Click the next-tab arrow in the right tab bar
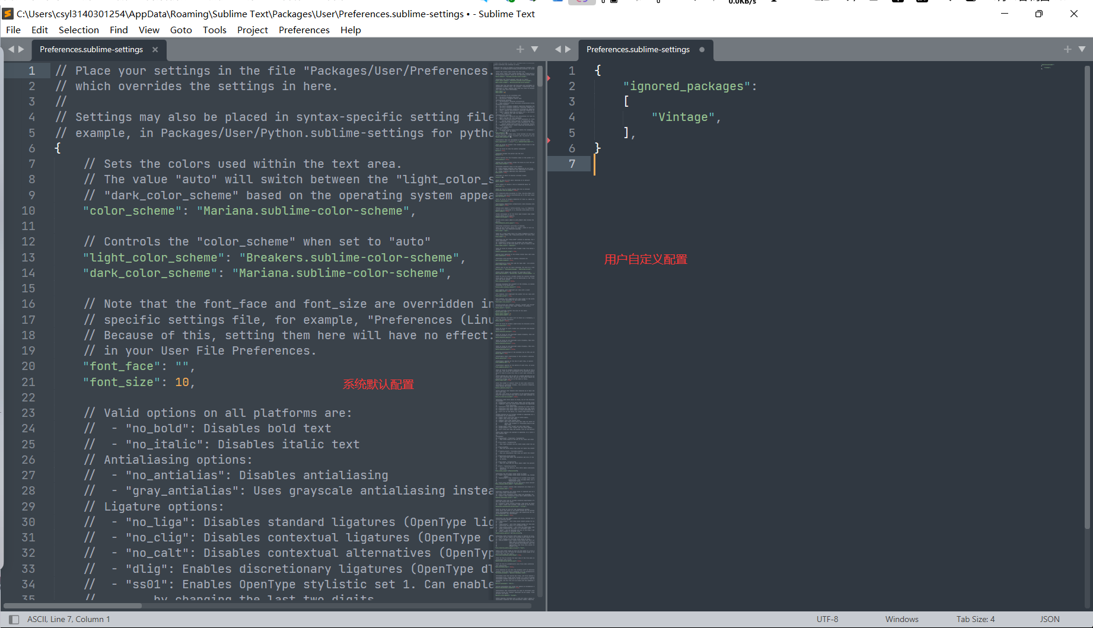Image resolution: width=1093 pixels, height=628 pixels. (x=568, y=49)
